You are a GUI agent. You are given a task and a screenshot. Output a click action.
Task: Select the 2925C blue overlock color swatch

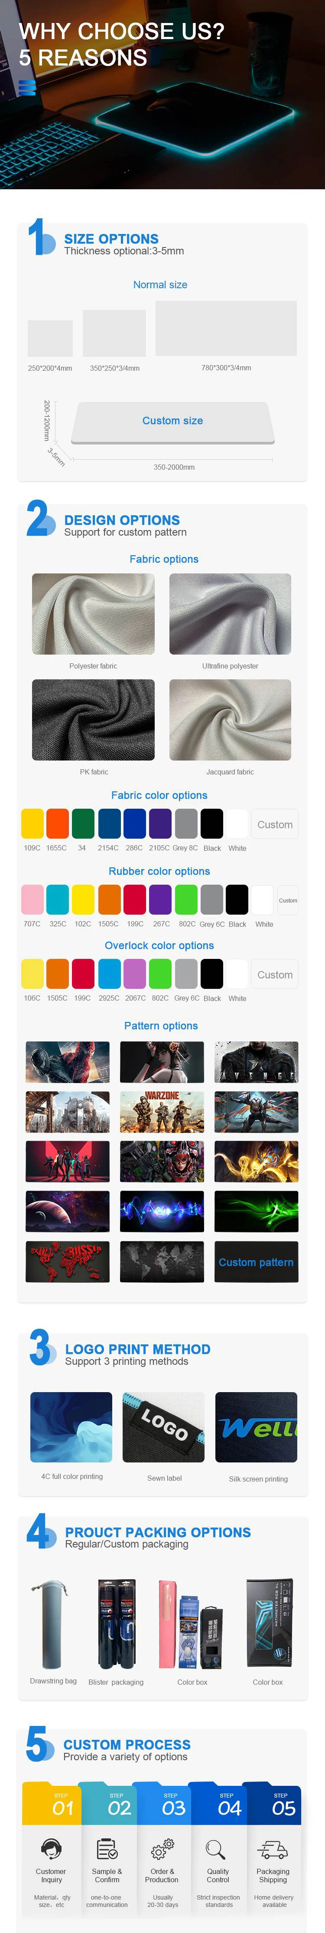109,973
